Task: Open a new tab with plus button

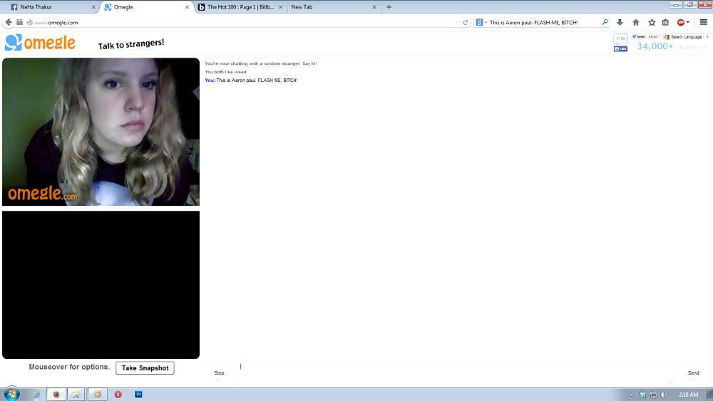Action: point(389,7)
